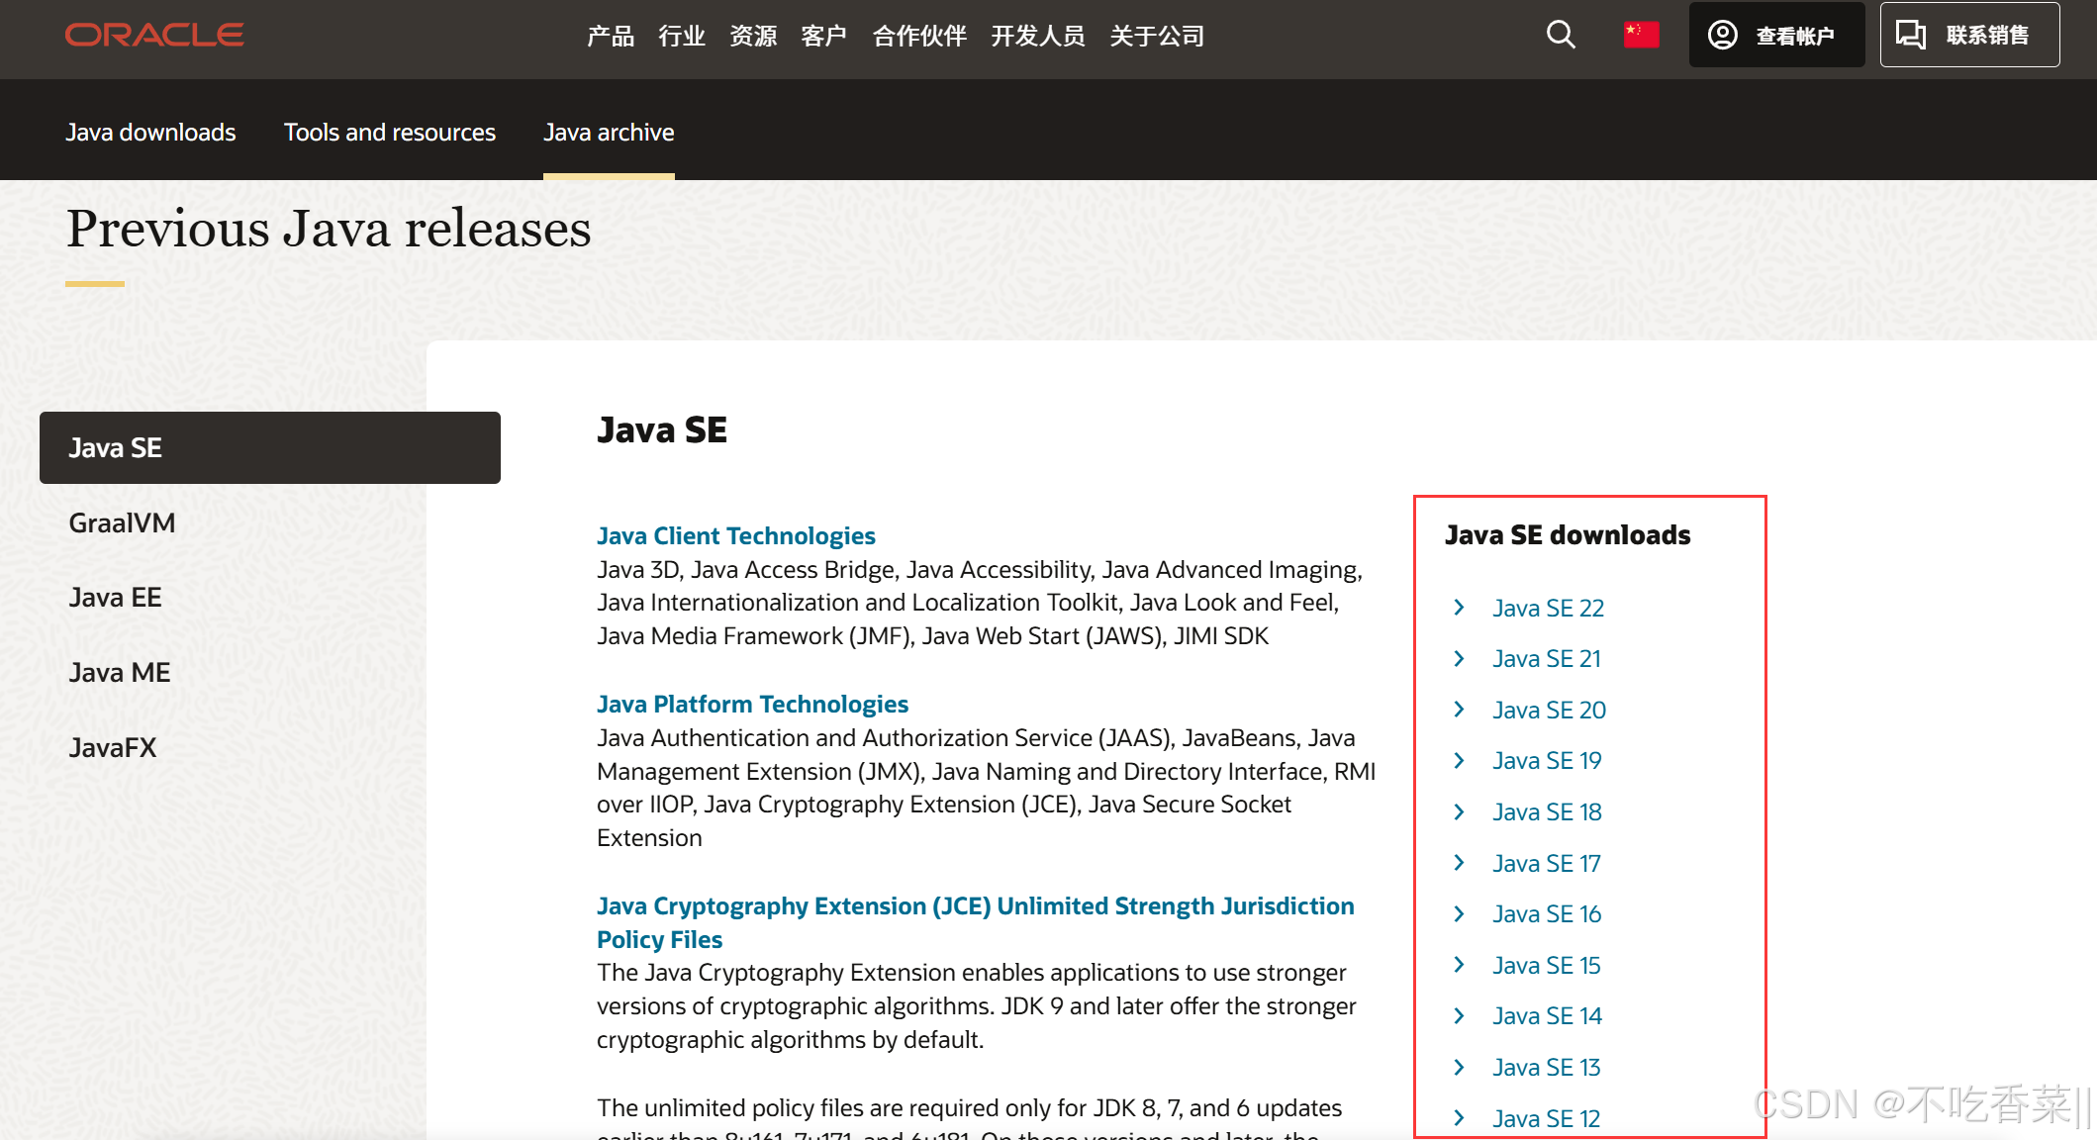This screenshot has width=2097, height=1140.
Task: Select JavaFX in the sidebar
Action: click(113, 747)
